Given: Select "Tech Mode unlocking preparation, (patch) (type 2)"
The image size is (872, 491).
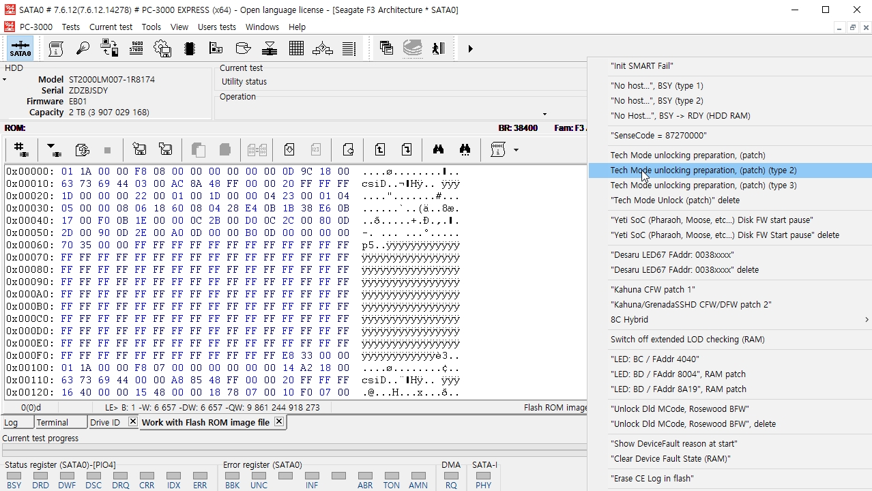Looking at the screenshot, I should [703, 170].
